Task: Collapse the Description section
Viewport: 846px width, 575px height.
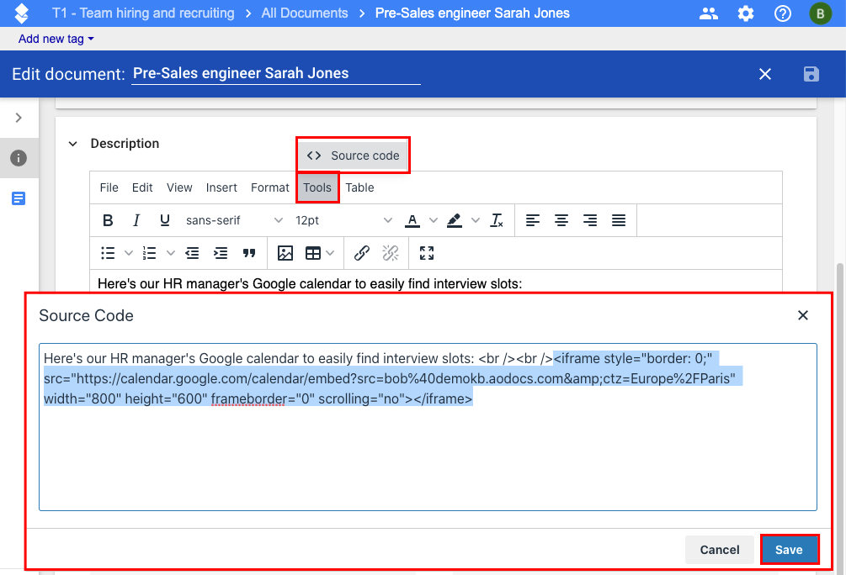Action: pyautogui.click(x=73, y=144)
